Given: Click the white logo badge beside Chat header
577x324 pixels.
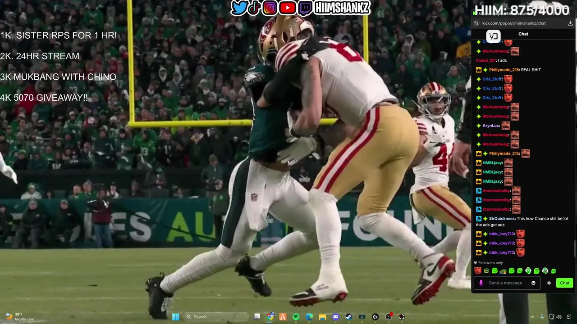Looking at the screenshot, I should tap(494, 36).
